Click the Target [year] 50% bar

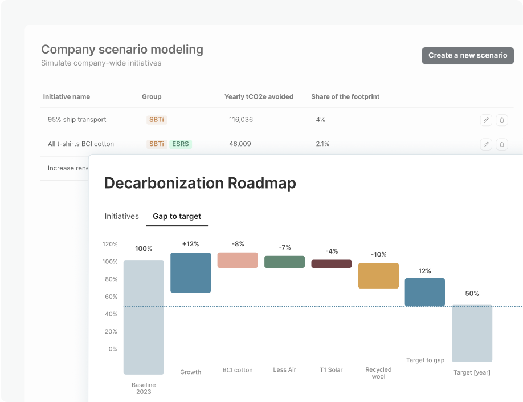coord(472,333)
